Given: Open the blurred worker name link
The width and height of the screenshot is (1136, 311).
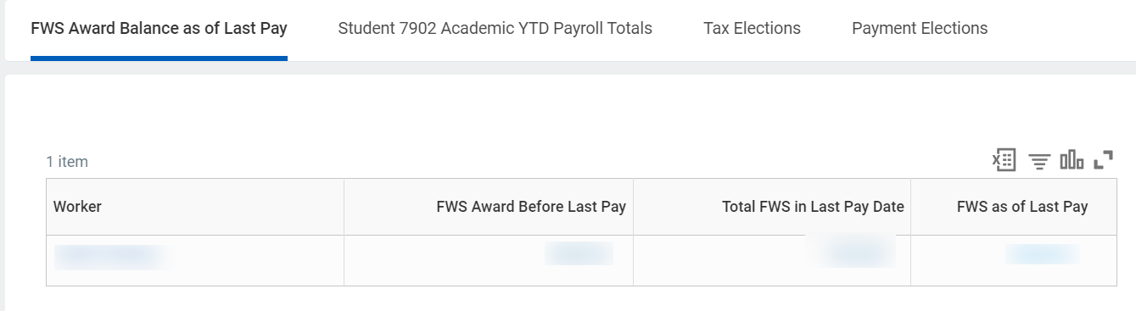Looking at the screenshot, I should pyautogui.click(x=109, y=257).
